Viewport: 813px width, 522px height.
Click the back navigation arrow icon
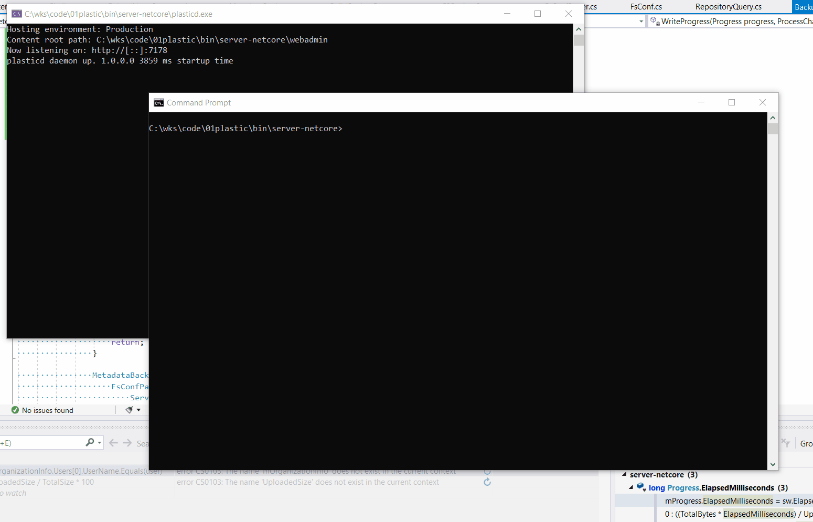click(x=113, y=443)
